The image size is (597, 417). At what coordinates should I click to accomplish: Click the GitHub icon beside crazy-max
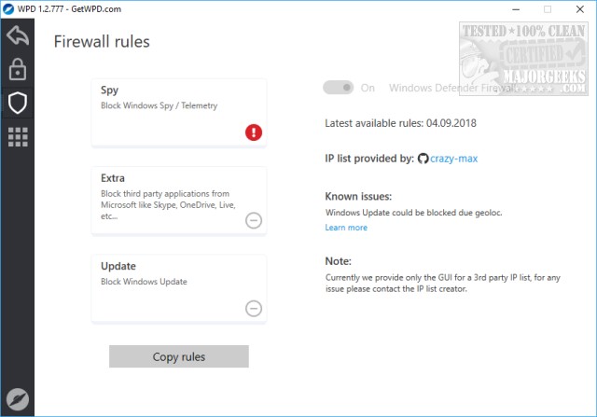coord(423,159)
